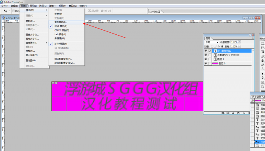
Task: Select the Move tool icon in options bar
Action: click(x=5, y=11)
